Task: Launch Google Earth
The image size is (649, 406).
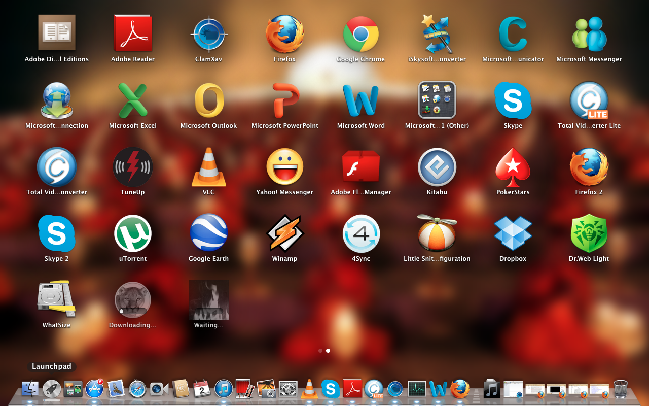Action: pos(209,233)
